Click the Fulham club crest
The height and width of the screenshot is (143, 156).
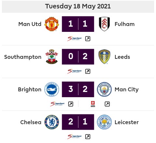[104, 24]
